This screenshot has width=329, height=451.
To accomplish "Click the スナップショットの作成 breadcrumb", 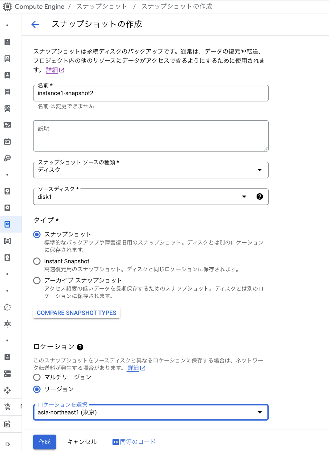I will click(x=177, y=6).
